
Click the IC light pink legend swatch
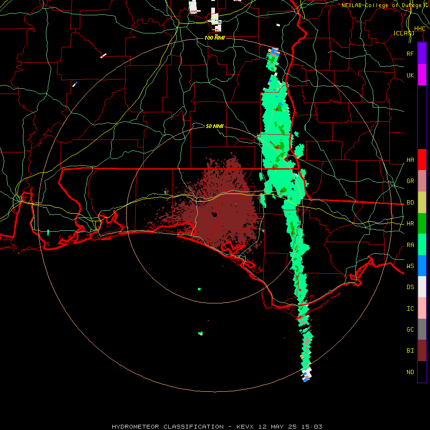pos(422,308)
